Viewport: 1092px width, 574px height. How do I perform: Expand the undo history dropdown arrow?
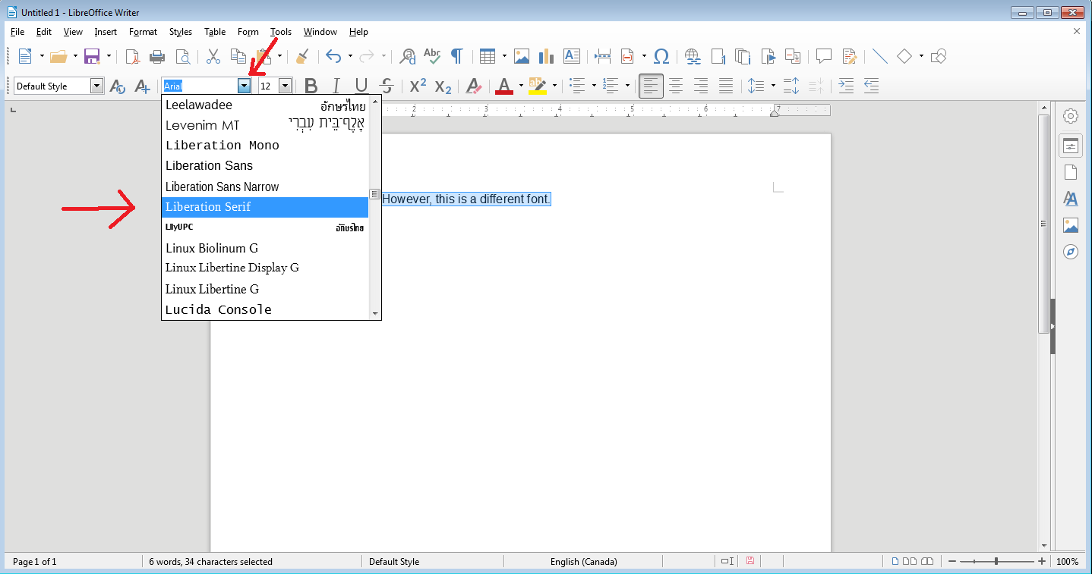coord(350,56)
